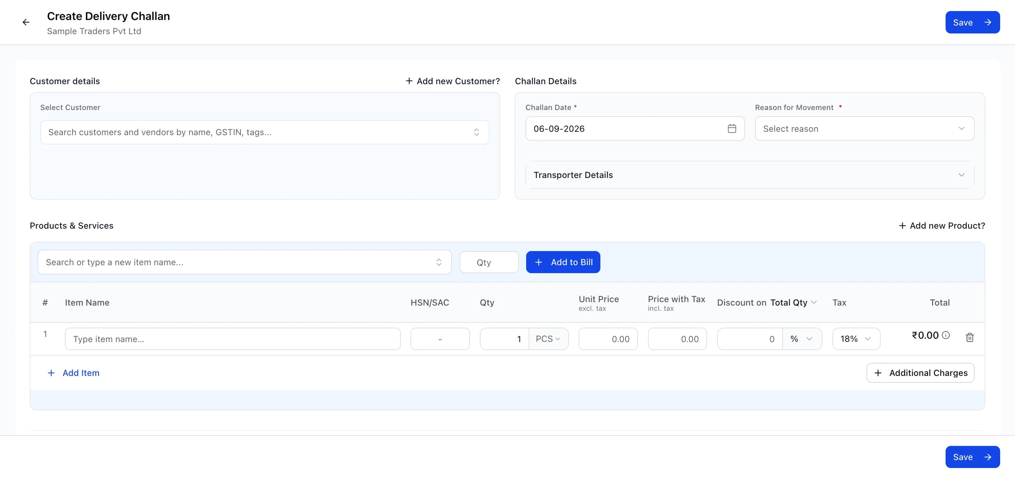1015x478 pixels.
Task: Expand the Transporter Details section
Action: (x=750, y=175)
